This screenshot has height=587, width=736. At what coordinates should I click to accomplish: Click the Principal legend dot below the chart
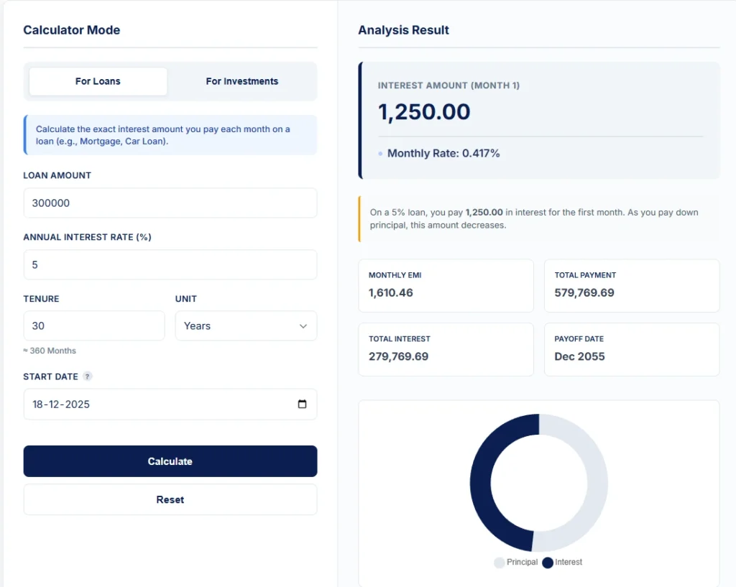click(499, 563)
